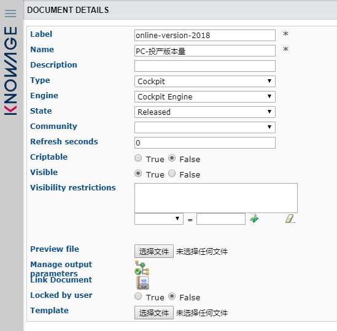Viewport: 337px width, 331px height.
Task: Click the Visibility restrictions text area
Action: (x=216, y=198)
